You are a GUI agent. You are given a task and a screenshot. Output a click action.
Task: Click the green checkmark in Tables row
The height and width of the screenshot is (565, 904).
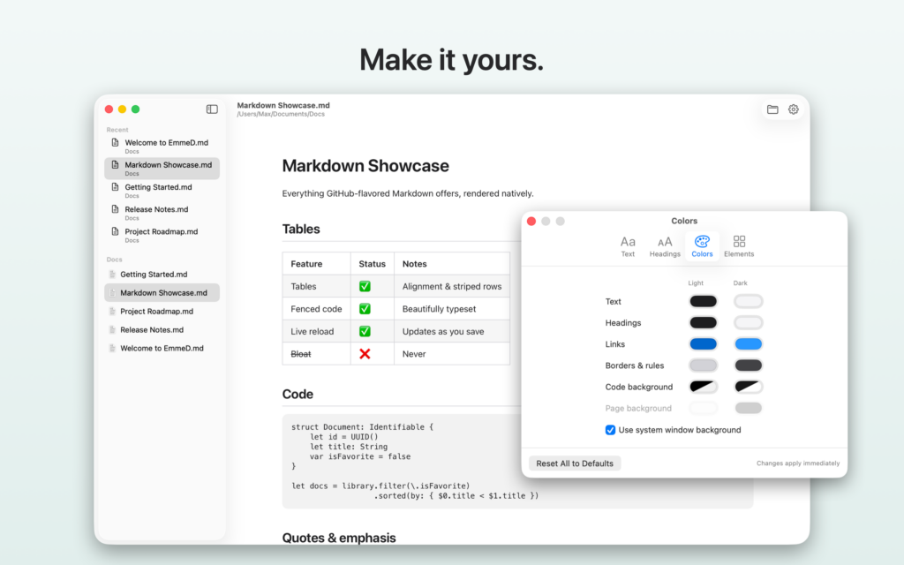pyautogui.click(x=365, y=286)
